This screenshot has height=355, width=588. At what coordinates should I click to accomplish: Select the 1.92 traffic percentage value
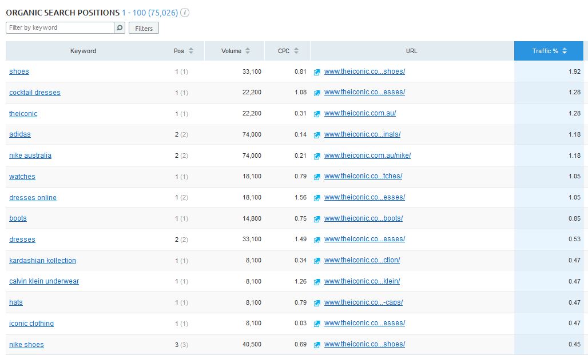click(574, 71)
